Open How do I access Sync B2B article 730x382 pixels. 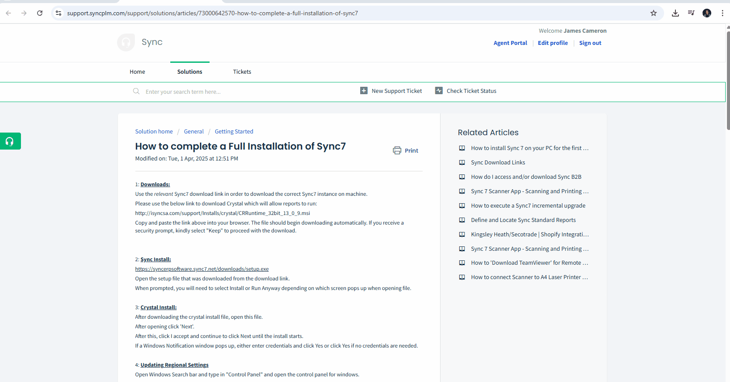[526, 177]
